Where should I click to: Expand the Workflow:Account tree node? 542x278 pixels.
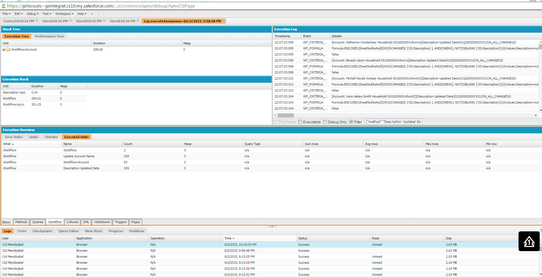click(x=4, y=49)
